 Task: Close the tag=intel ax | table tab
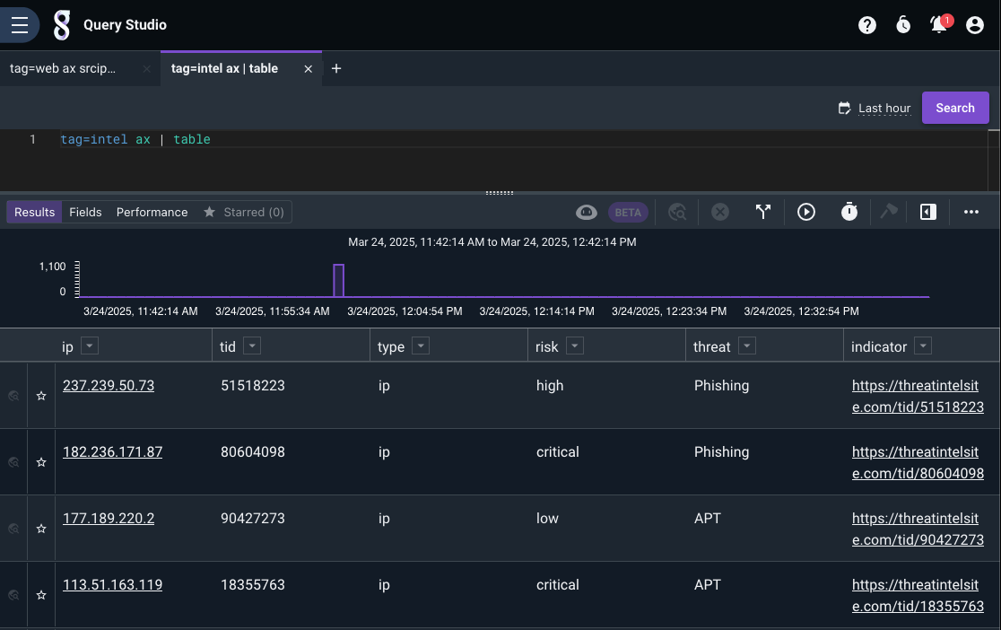309,69
